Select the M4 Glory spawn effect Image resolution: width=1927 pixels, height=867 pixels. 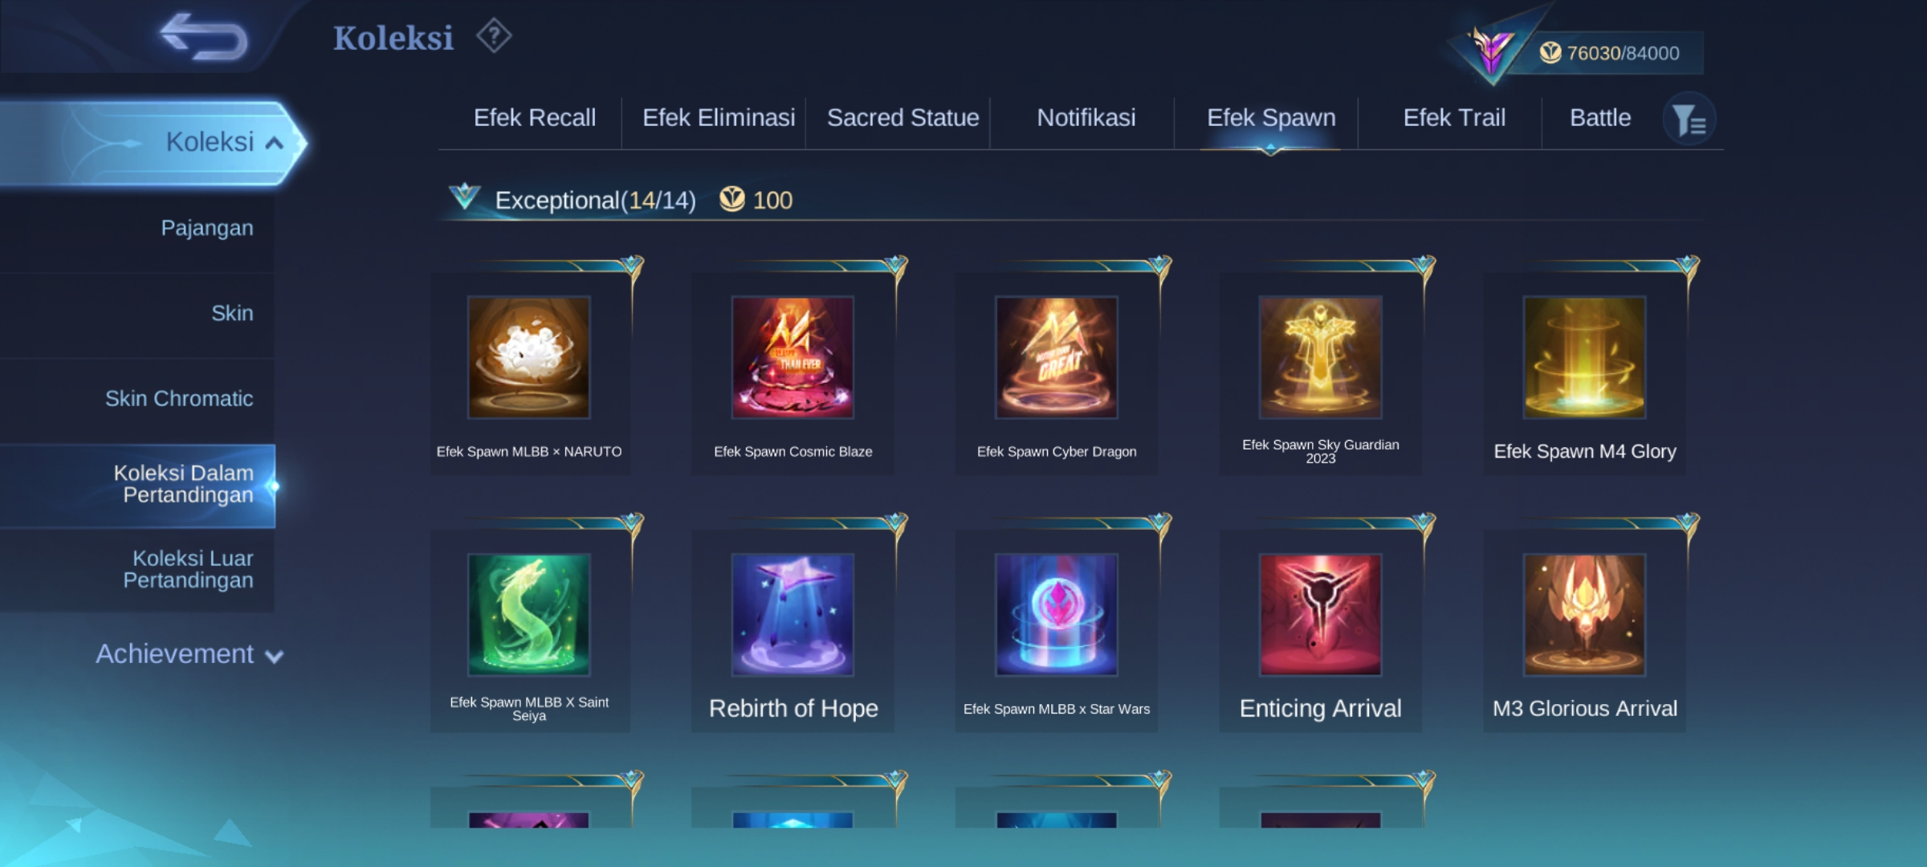pyautogui.click(x=1585, y=357)
